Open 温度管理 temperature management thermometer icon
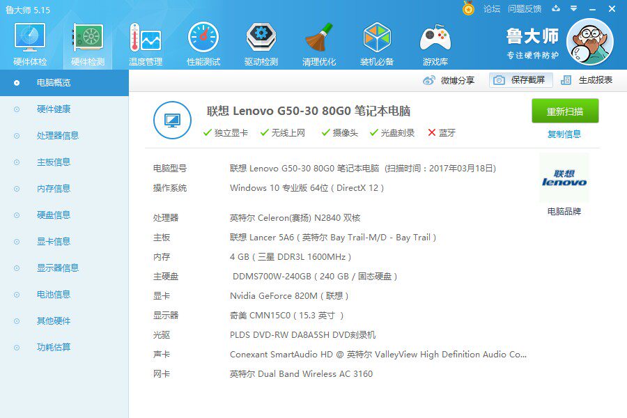Viewport: 627px width, 418px height. coord(145,38)
